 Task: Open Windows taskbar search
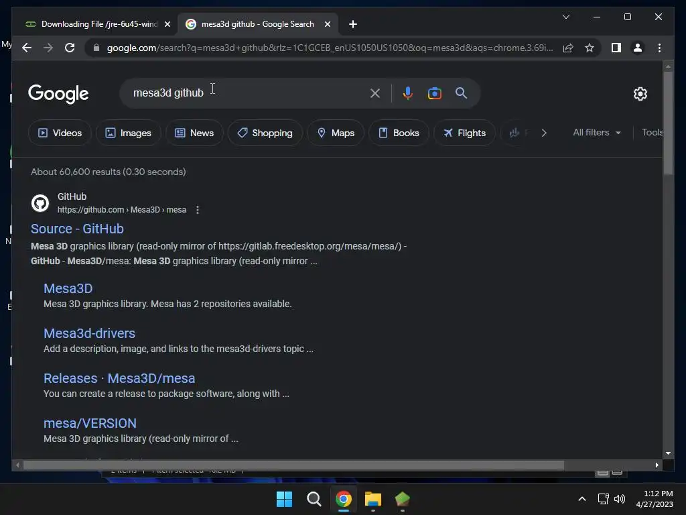pyautogui.click(x=314, y=499)
